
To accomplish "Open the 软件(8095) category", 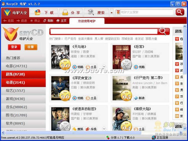I will pos(24,123).
